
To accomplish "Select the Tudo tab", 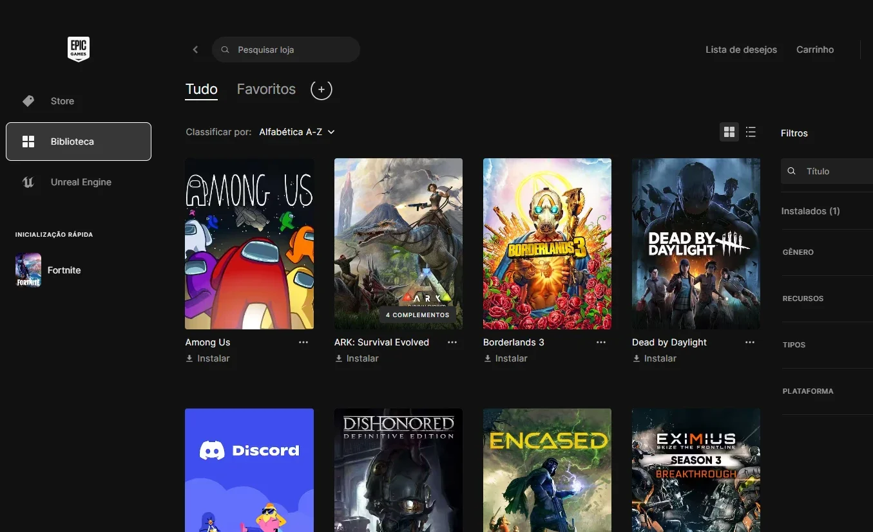I will (x=202, y=89).
